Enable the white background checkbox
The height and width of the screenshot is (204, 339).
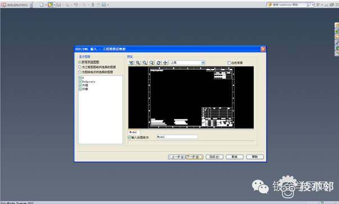[x=229, y=63]
